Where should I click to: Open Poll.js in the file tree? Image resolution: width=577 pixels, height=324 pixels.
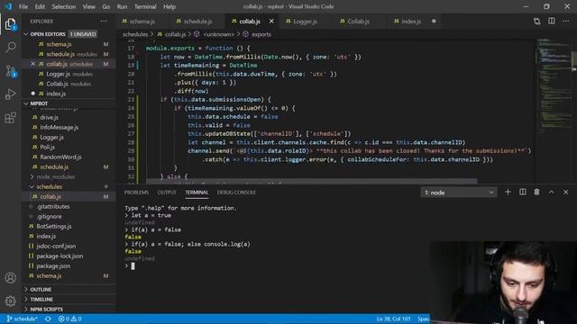[48, 147]
